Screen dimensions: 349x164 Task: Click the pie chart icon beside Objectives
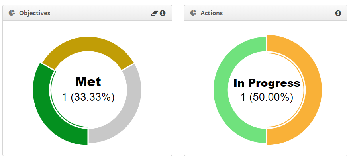tap(12, 13)
